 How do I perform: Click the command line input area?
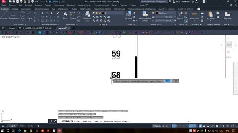click(123, 121)
